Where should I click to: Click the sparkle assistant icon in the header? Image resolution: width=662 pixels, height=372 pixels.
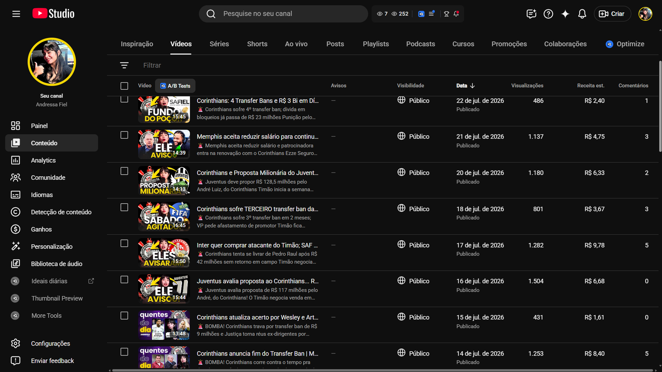tap(565, 14)
